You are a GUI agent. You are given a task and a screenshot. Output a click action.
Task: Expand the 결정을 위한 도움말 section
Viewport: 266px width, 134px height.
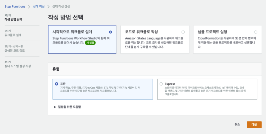tap(67, 107)
